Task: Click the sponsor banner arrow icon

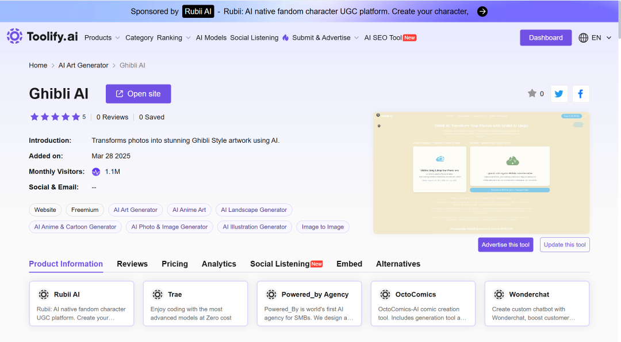Action: [x=482, y=12]
